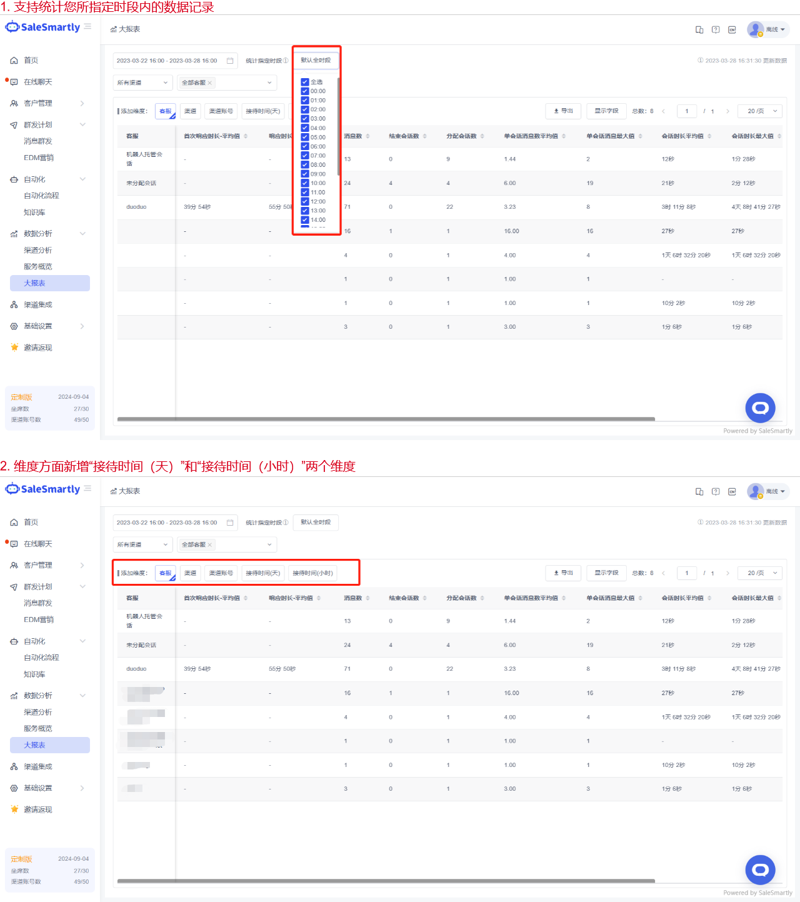Open 在线聊天 in the first screenshot's sidebar
Viewport: 800px width, 902px height.
37,82
